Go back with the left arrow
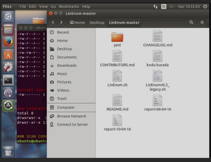 (x=53, y=22)
